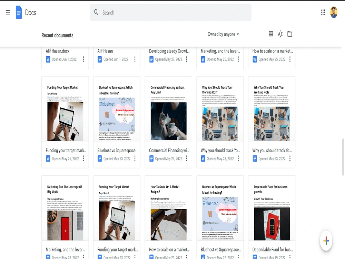Click Word icon of Alif Hasan.docx
Screen dimensions: 345x259
pyautogui.click(x=48, y=59)
